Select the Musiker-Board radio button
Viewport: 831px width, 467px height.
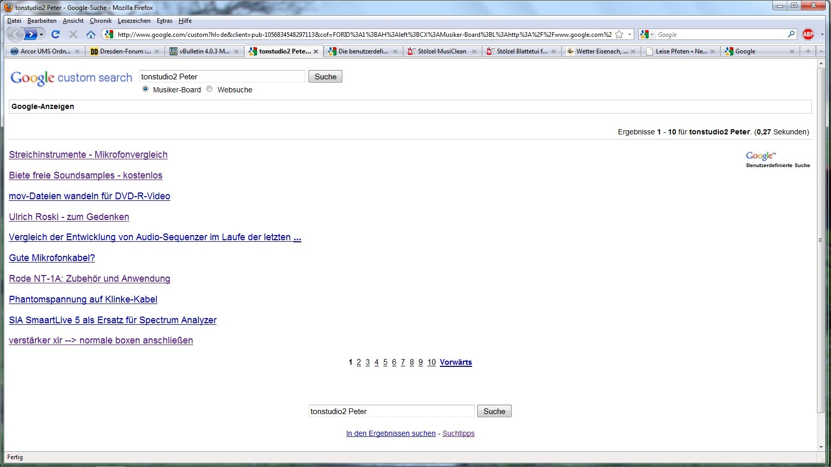tap(145, 89)
